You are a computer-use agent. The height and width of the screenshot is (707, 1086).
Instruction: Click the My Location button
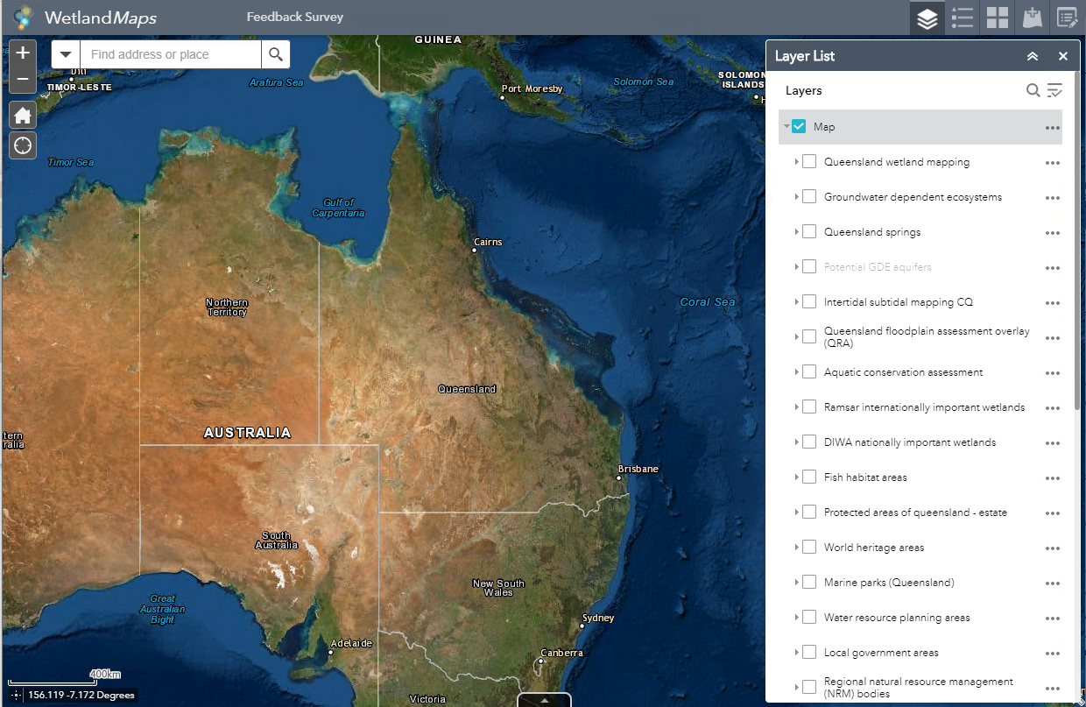pos(23,145)
